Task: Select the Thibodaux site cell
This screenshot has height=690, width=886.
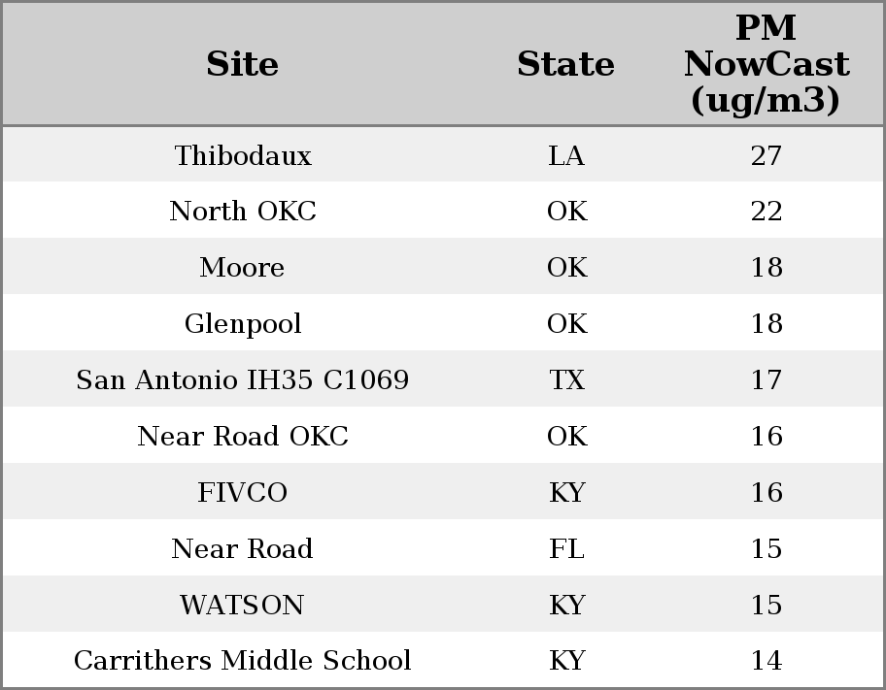Action: [243, 156]
